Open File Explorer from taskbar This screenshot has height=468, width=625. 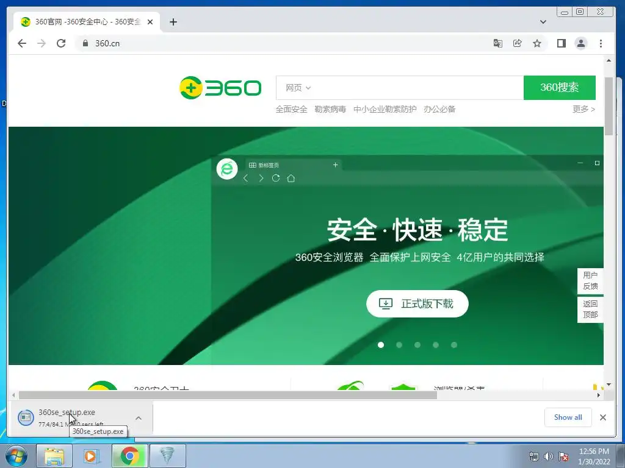(54, 456)
